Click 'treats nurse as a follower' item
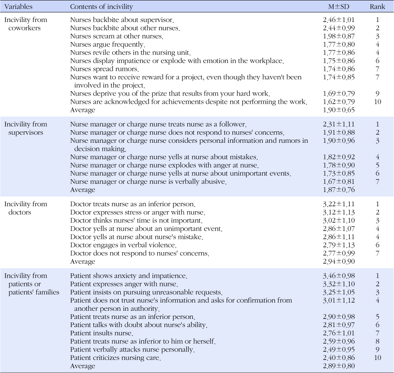Screen dimensions: 394x373 tap(158, 124)
